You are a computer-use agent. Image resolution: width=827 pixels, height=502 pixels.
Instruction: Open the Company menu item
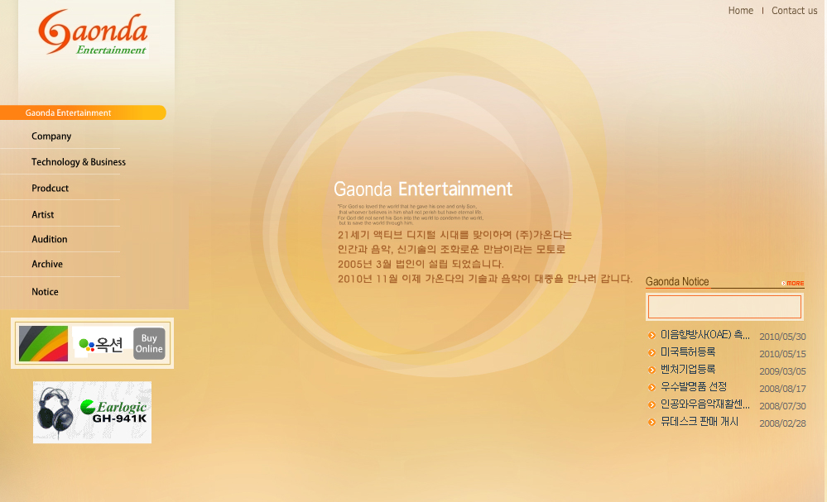[x=51, y=136]
